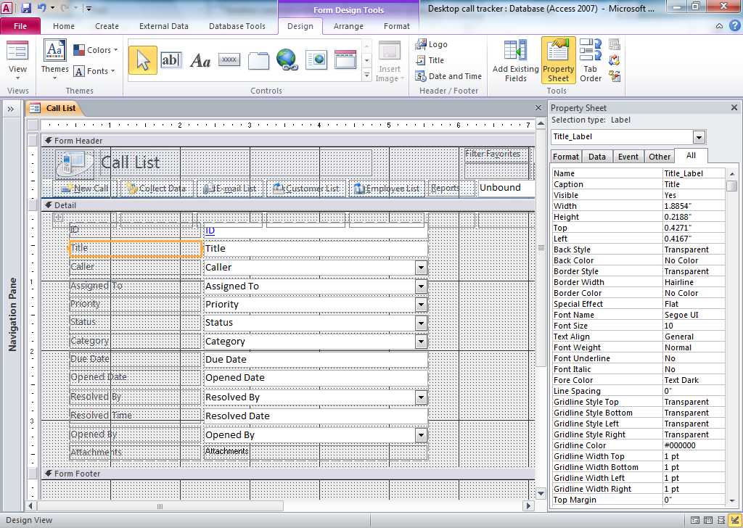Click the Navigation Control tool
The image size is (743, 528).
tap(345, 60)
